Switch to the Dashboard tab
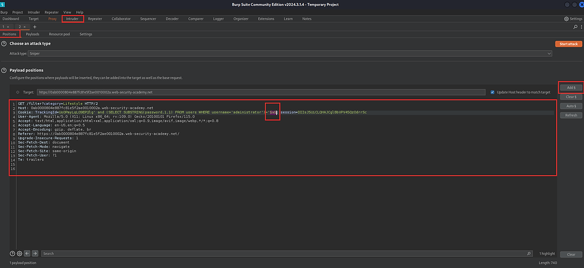 coord(11,19)
